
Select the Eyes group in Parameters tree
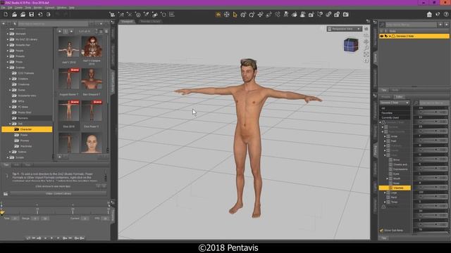[396, 174]
